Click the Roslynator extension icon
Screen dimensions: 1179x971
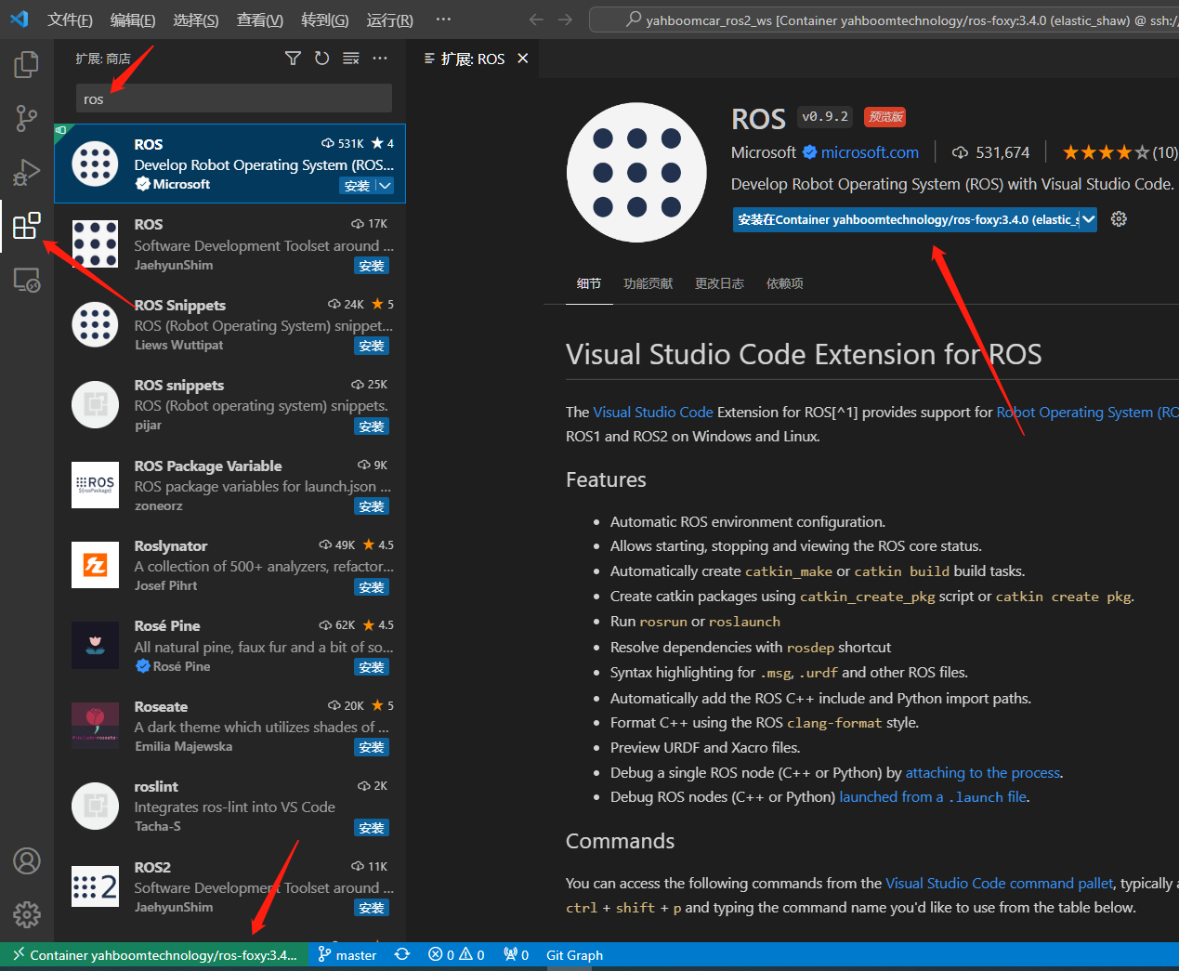pyautogui.click(x=95, y=565)
